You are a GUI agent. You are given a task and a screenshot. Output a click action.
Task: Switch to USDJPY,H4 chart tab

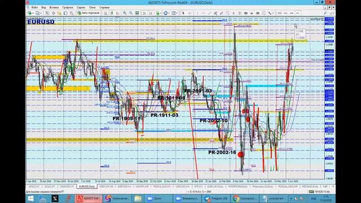click(142, 187)
